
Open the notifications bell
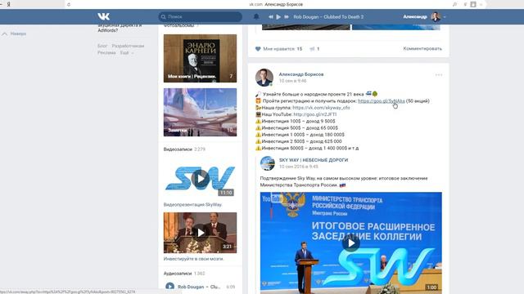[x=256, y=16]
